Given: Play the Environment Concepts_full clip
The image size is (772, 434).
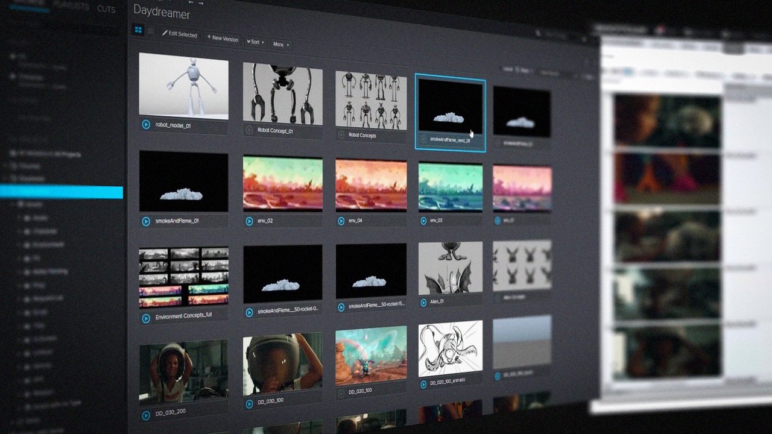Looking at the screenshot, I should [147, 316].
